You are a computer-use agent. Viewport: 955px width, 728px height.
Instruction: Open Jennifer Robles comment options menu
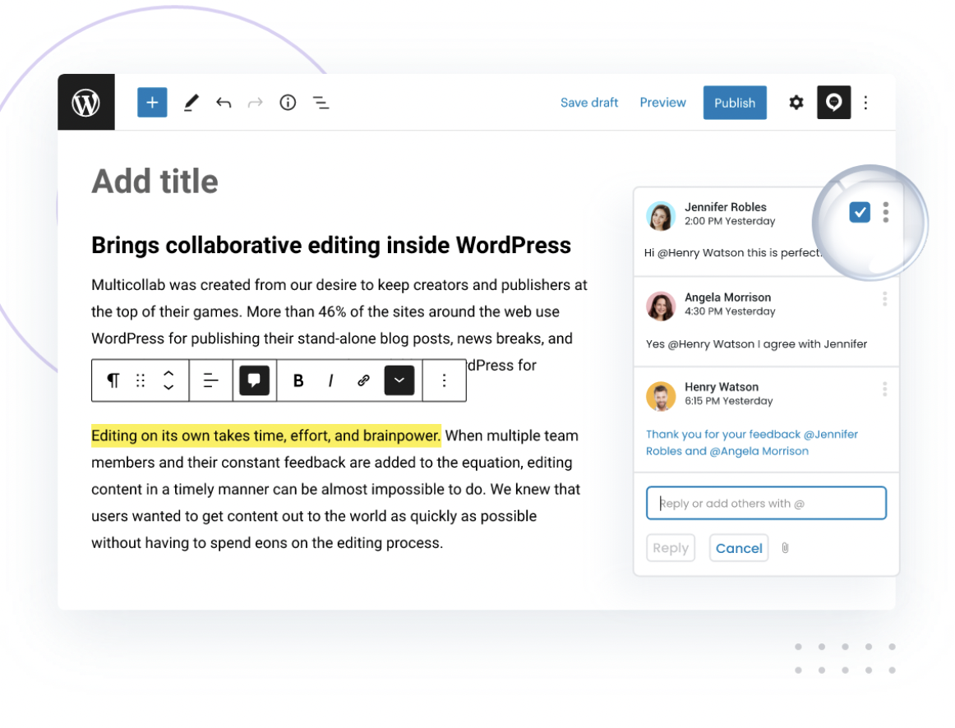click(x=886, y=212)
